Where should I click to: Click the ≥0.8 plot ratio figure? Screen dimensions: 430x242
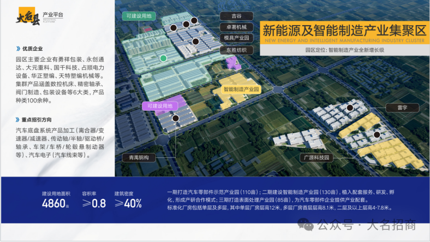click(94, 204)
